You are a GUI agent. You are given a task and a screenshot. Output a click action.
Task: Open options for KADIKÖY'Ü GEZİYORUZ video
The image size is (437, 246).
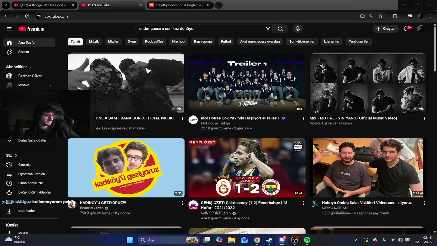(x=182, y=203)
